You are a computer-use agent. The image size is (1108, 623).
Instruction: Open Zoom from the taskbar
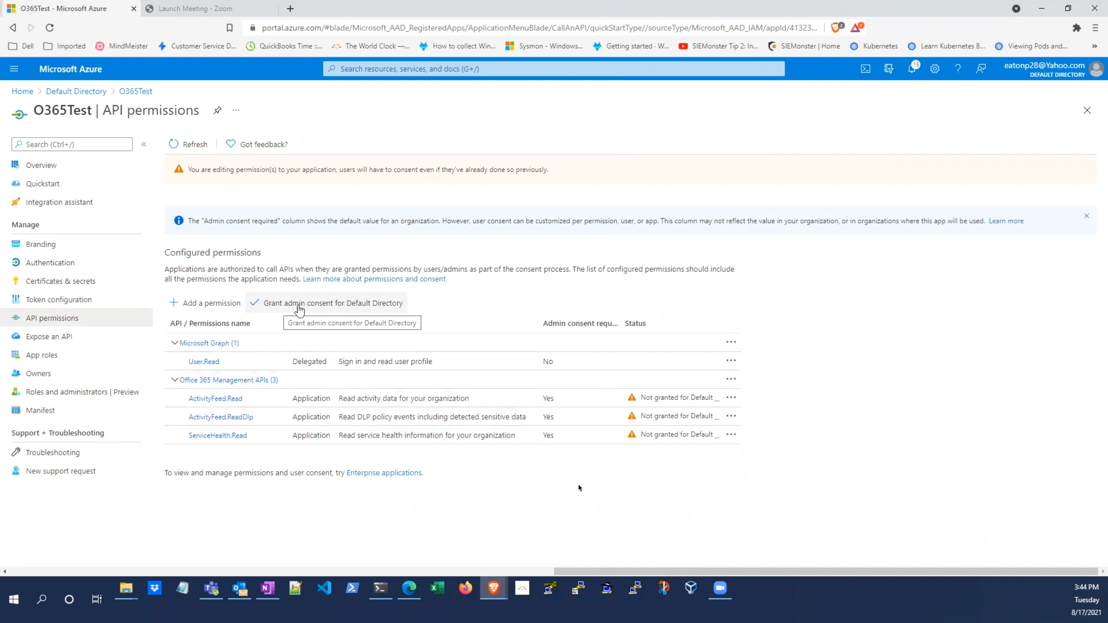click(720, 588)
